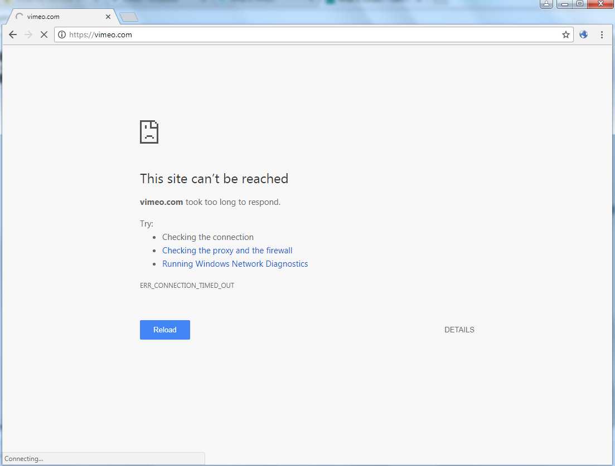Select the vimeo.com tab
Viewport: 615px width, 466px height.
coord(63,17)
